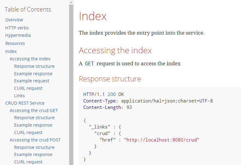Screen dimensions: 241x165
Task: Jump to the Hypermedia section
Action: (x=18, y=35)
